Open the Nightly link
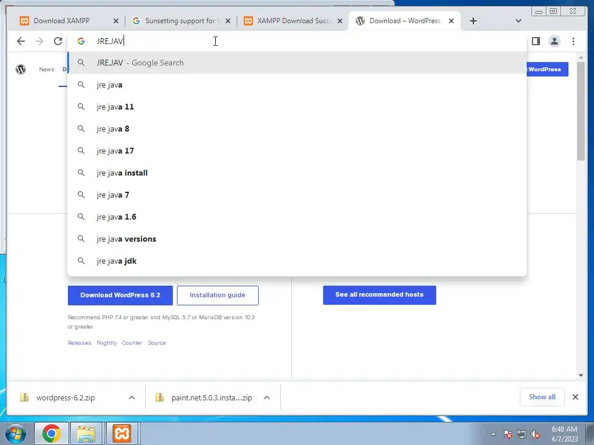 tap(107, 343)
